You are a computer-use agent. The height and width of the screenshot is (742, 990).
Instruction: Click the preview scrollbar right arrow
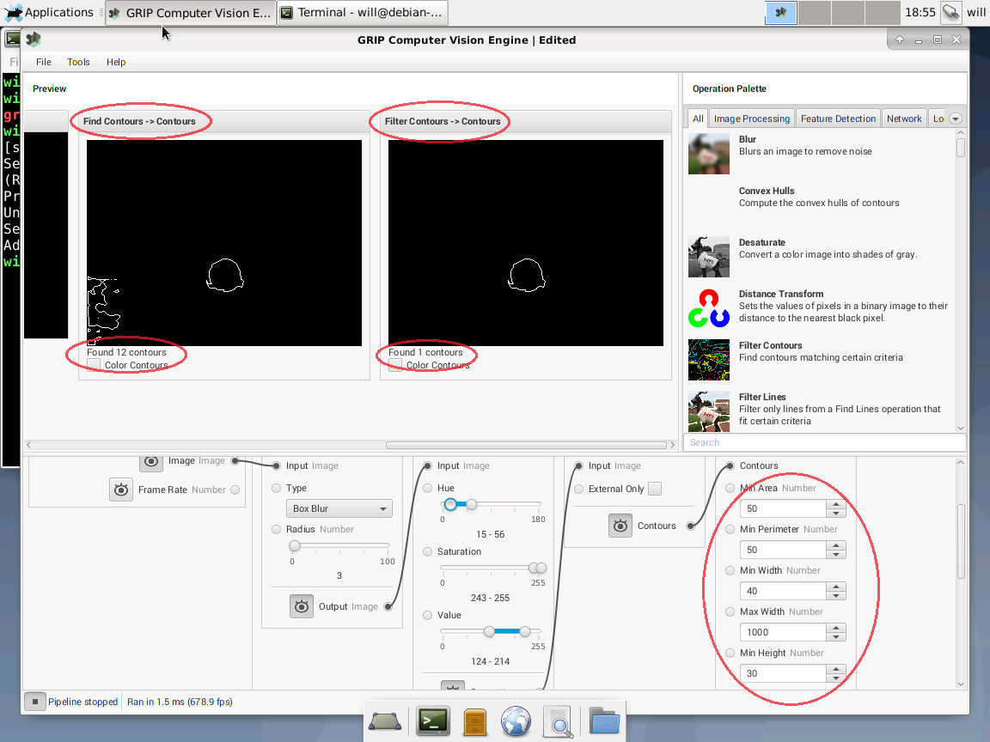pyautogui.click(x=672, y=445)
